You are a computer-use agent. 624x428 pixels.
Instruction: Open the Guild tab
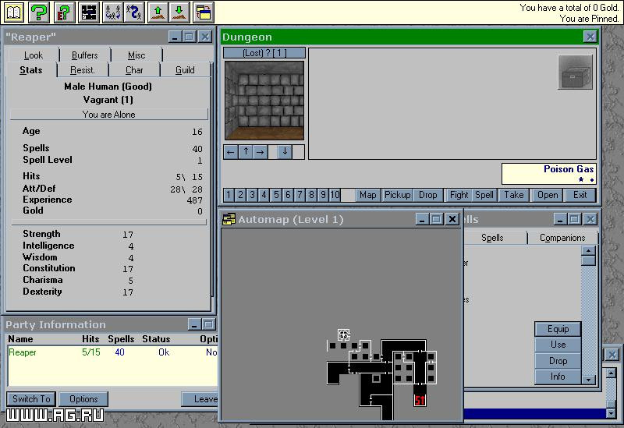click(185, 70)
